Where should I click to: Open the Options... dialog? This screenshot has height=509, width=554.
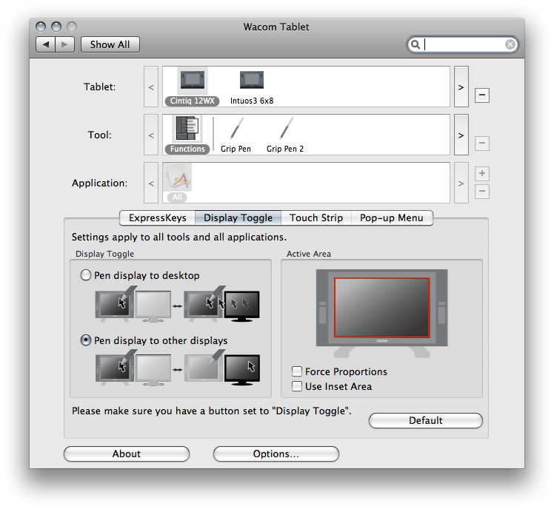point(276,454)
